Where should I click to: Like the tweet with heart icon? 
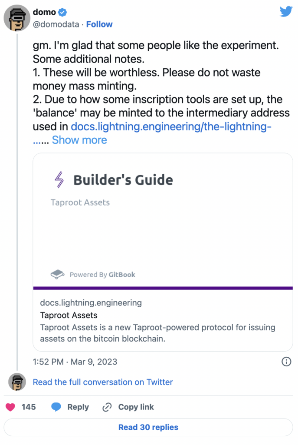(x=10, y=407)
